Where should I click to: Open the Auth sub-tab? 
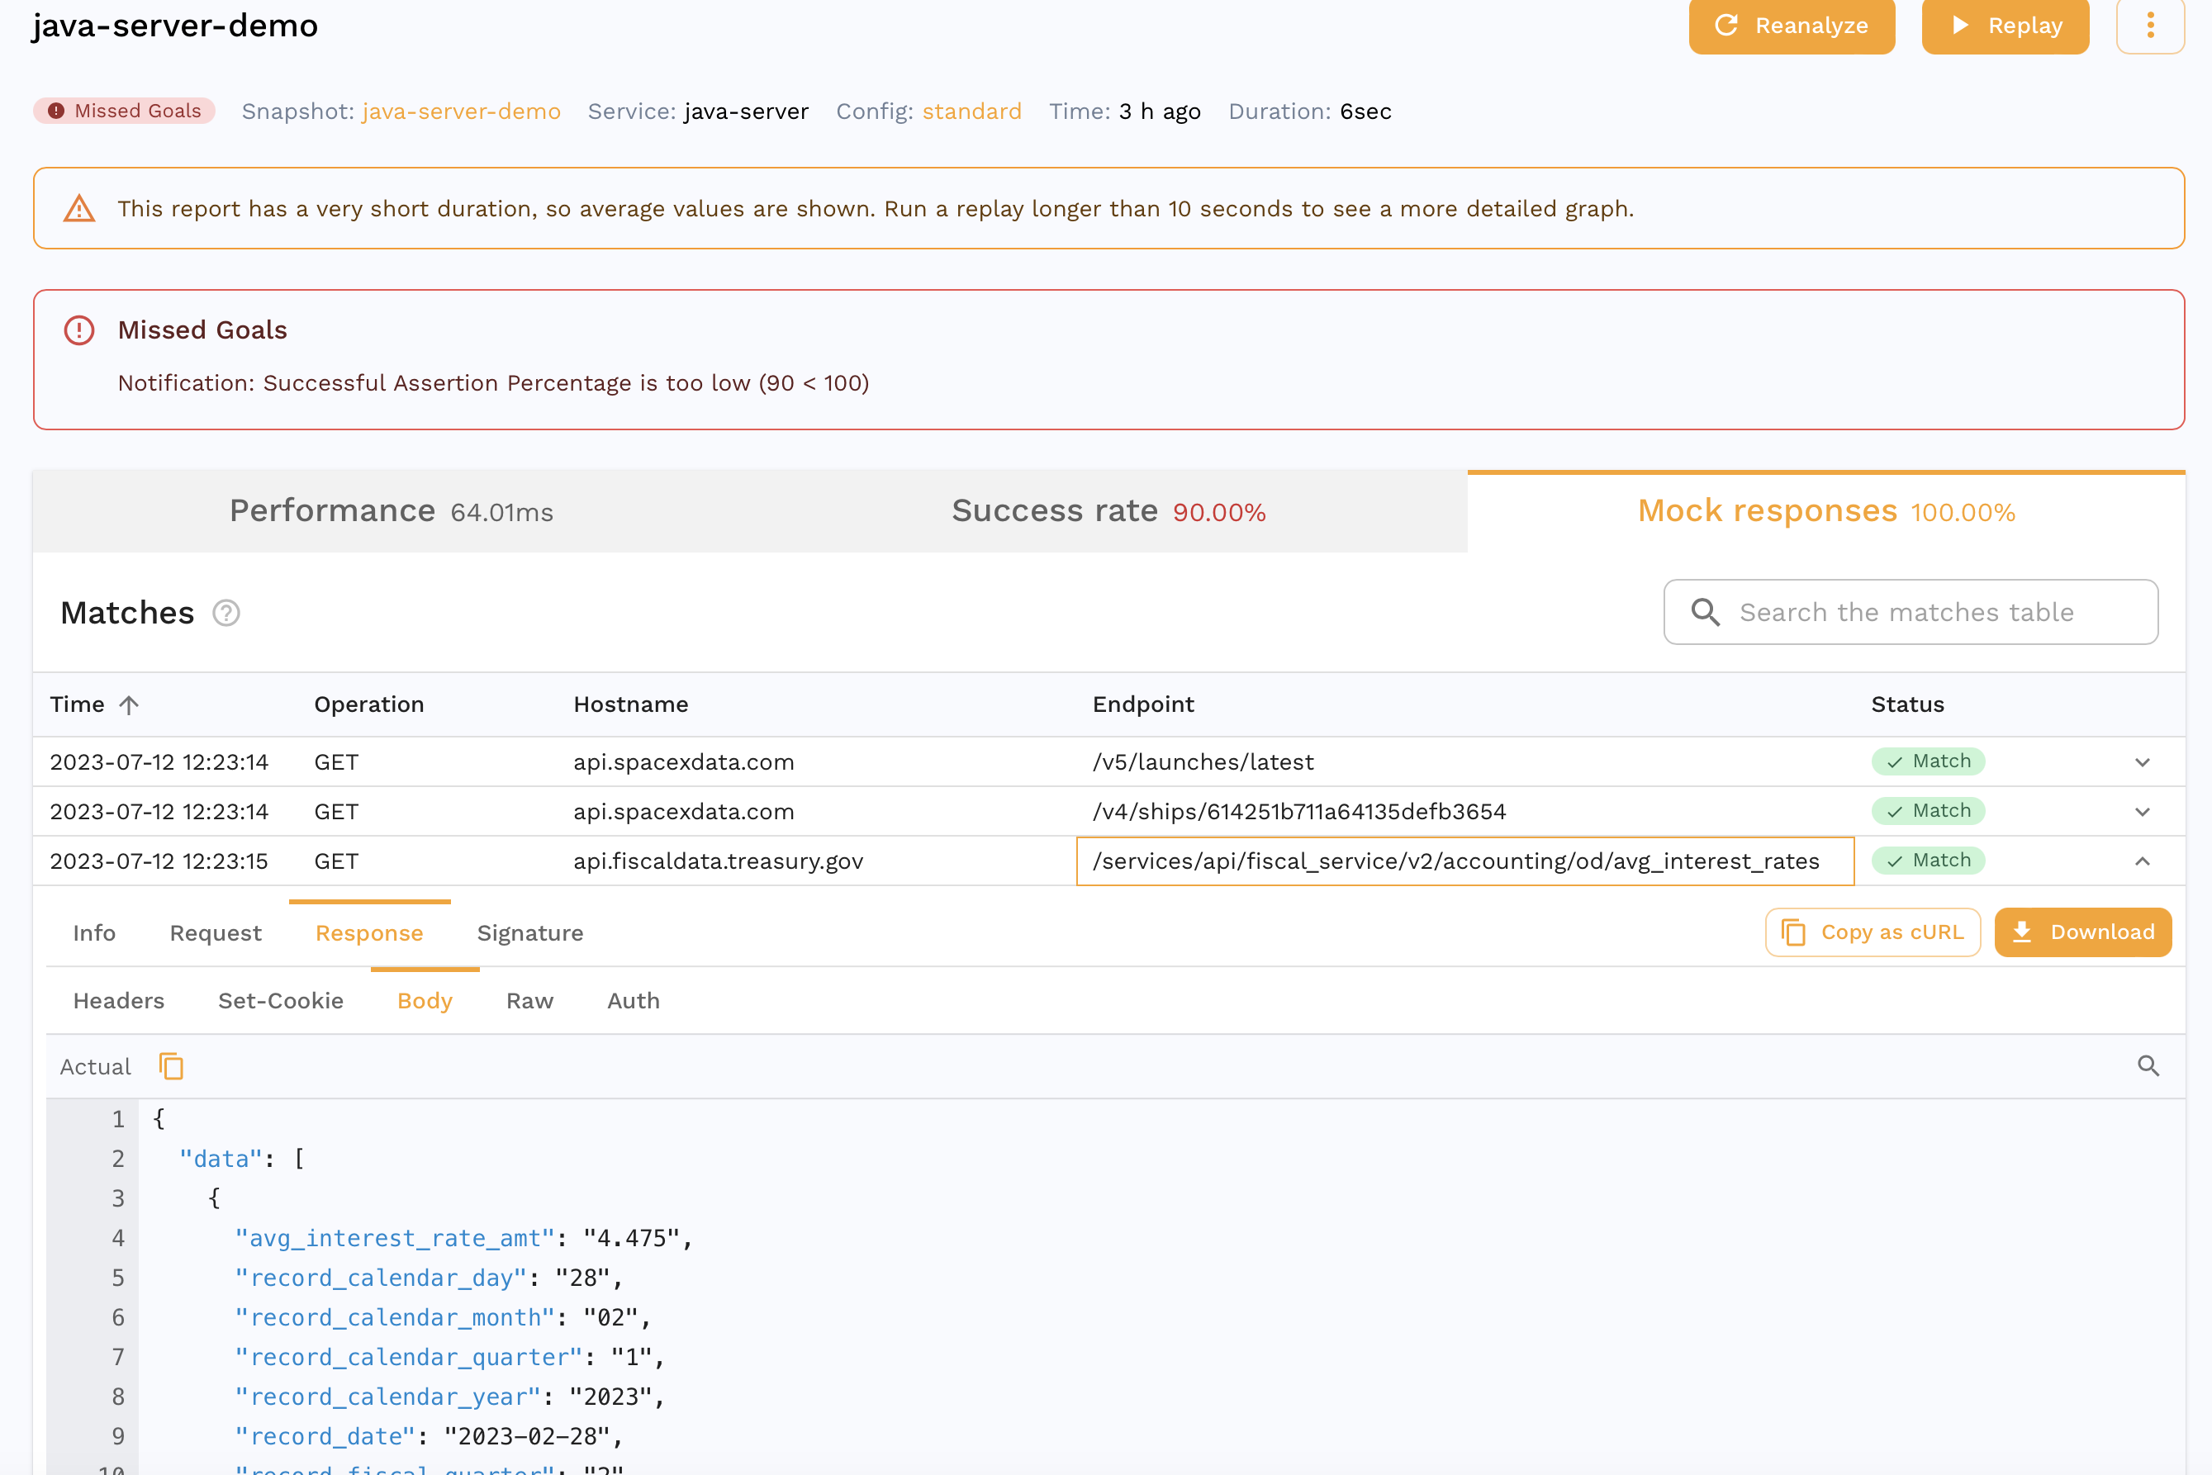click(634, 1001)
